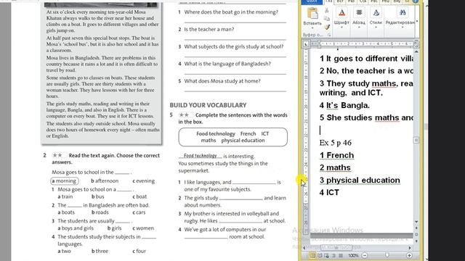The width and height of the screenshot is (465, 261).
Task: Click the filled 'Food technology' example answer
Action: click(x=201, y=156)
